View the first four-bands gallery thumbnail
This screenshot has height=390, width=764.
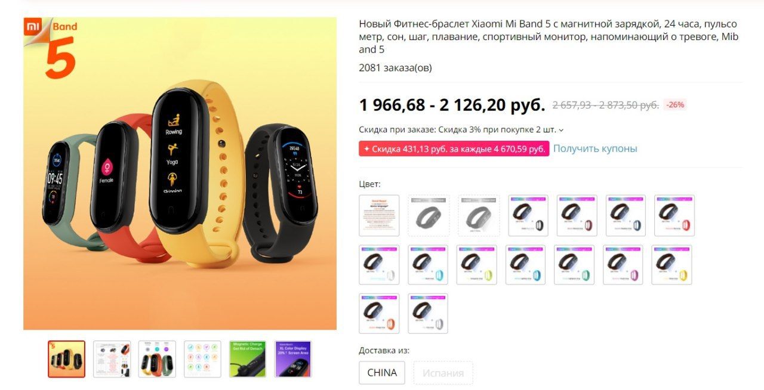(67, 359)
